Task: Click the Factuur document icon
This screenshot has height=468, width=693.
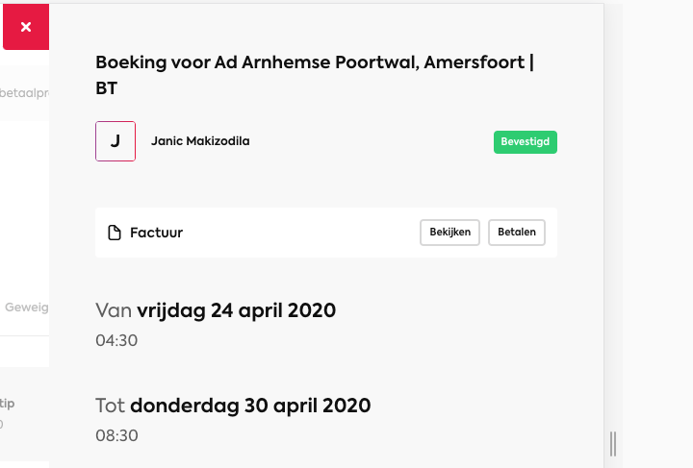Action: 115,233
